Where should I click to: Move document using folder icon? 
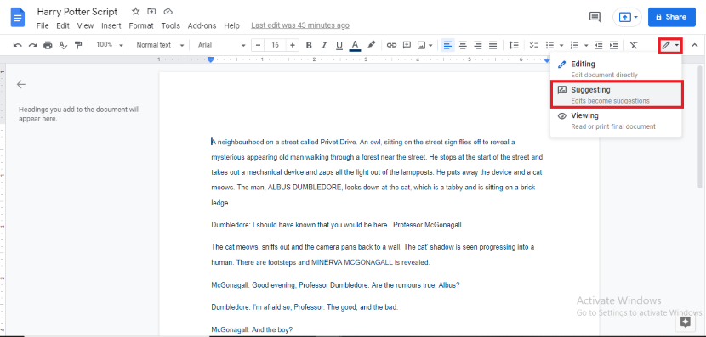(151, 11)
